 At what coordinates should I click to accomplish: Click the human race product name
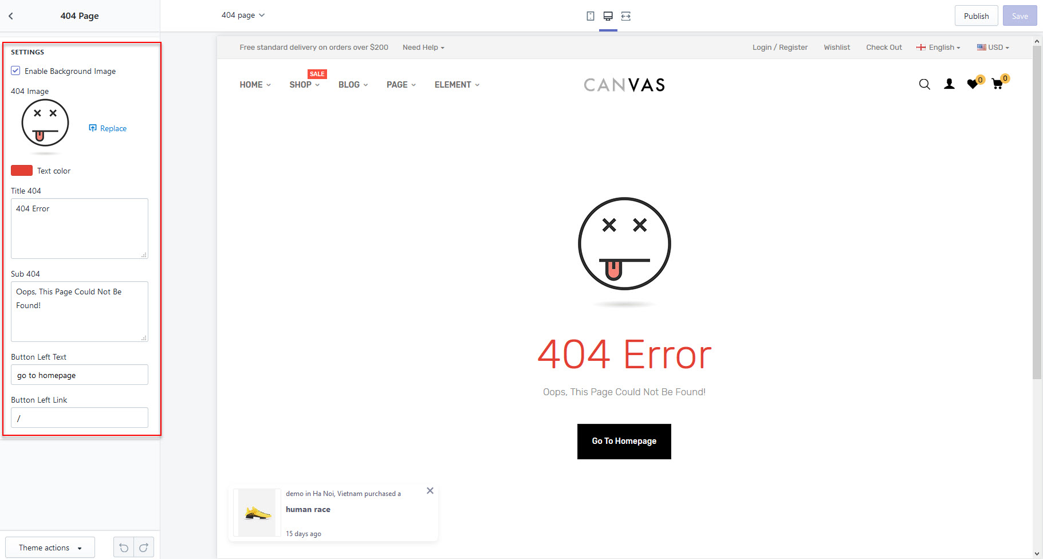point(308,510)
